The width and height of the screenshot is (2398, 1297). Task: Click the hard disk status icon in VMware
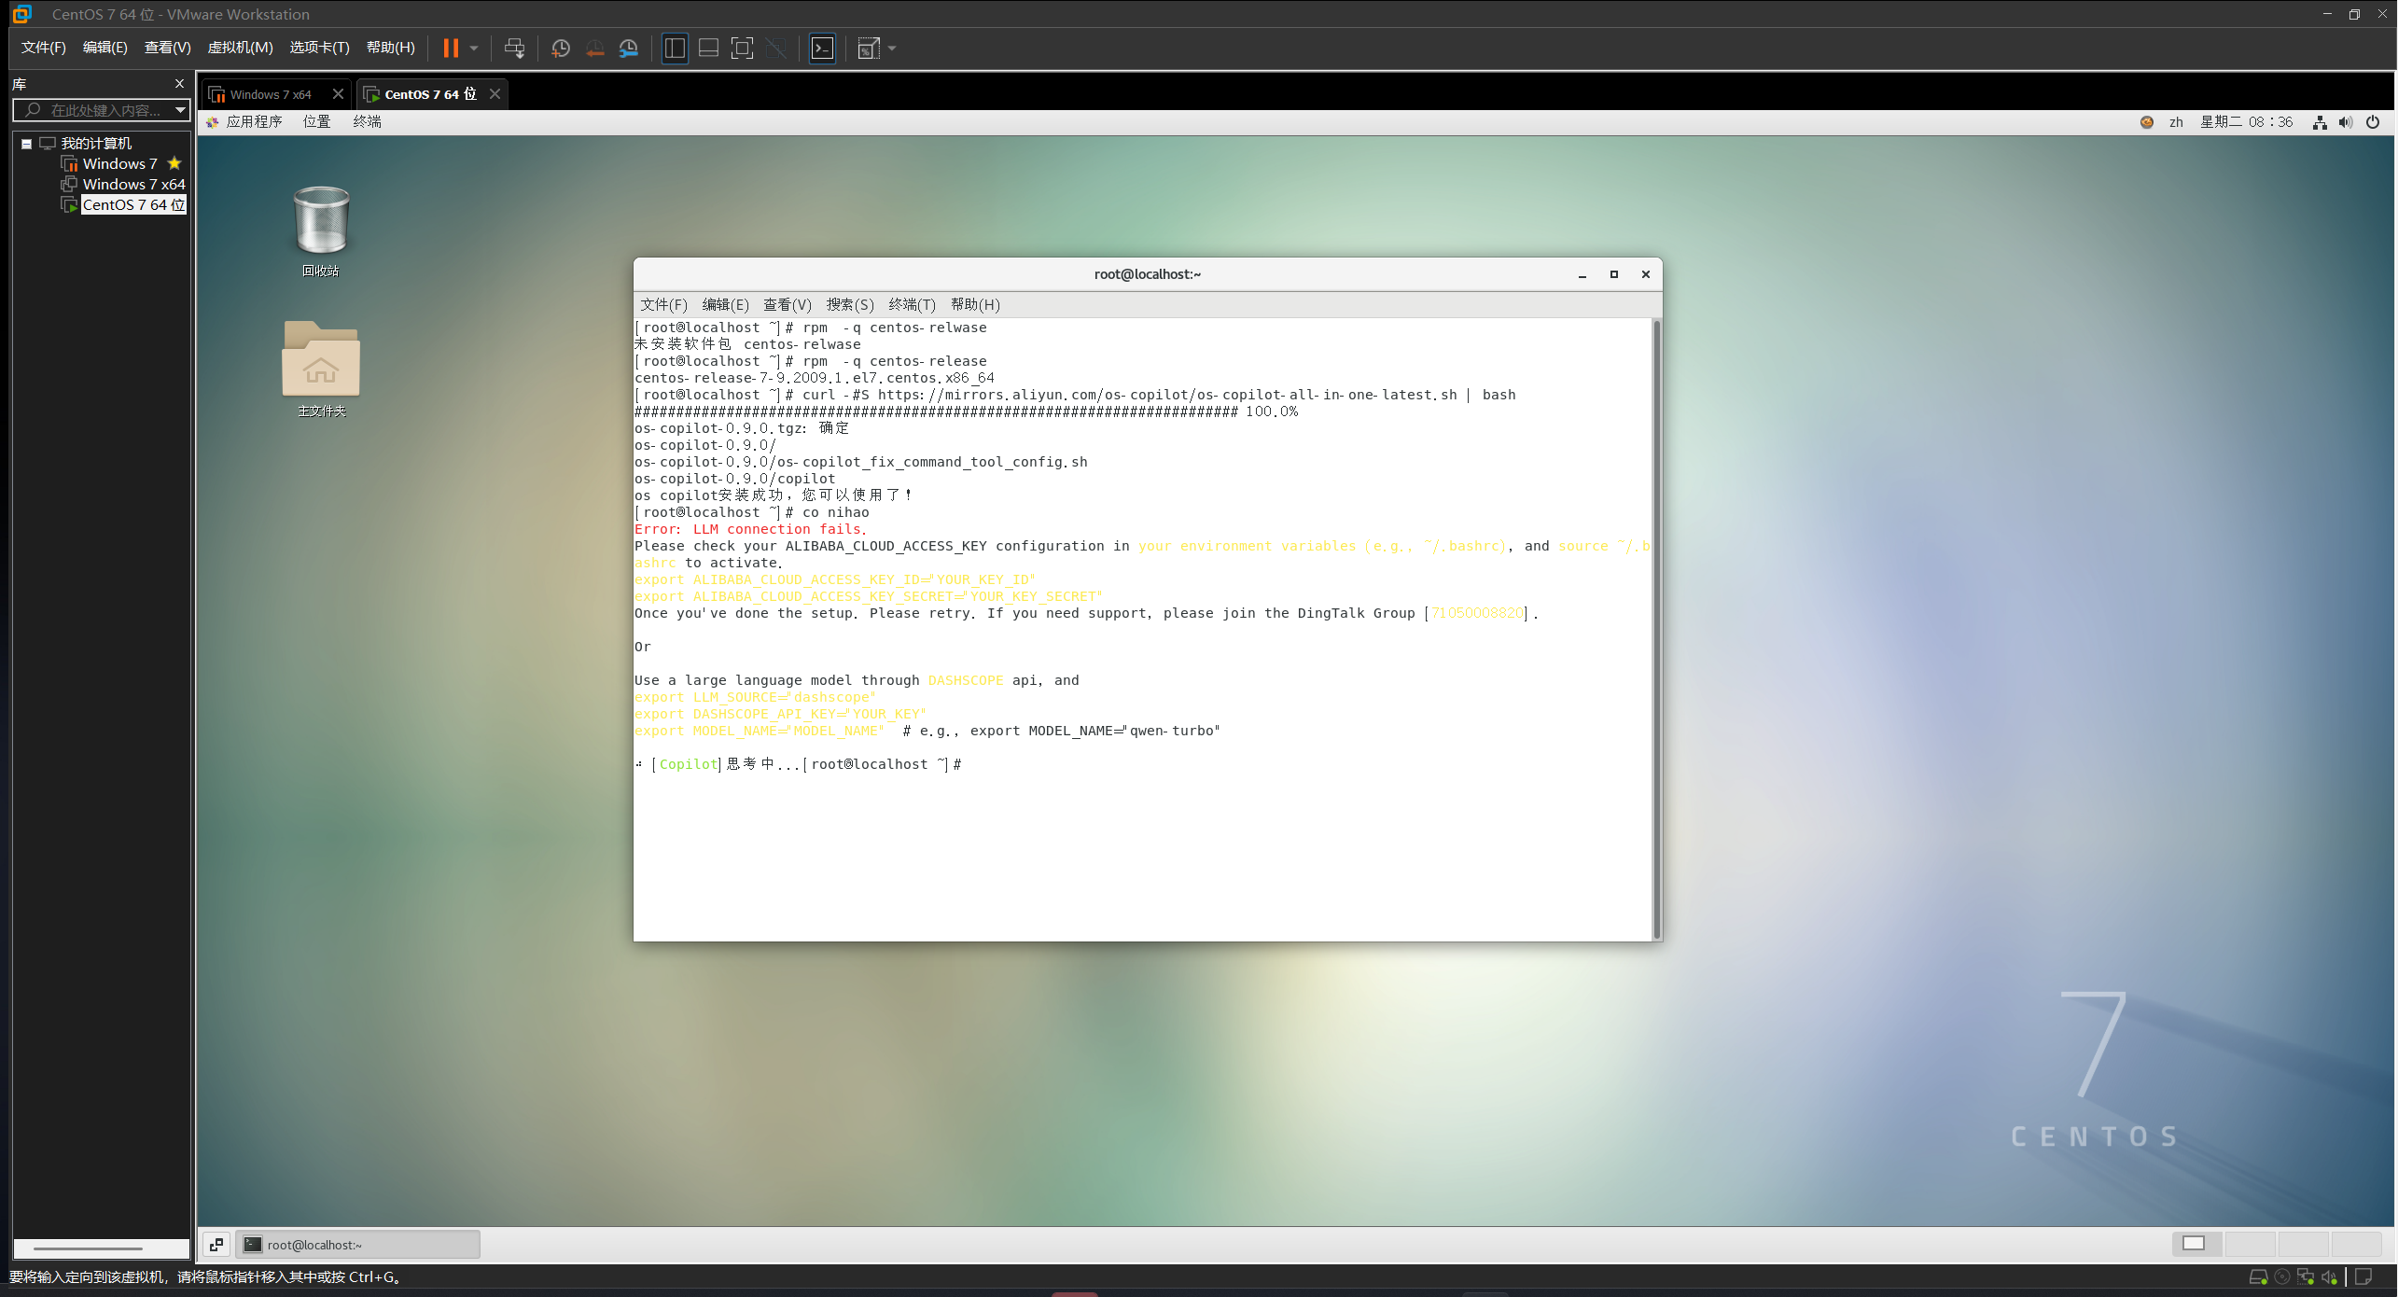coord(2258,1277)
